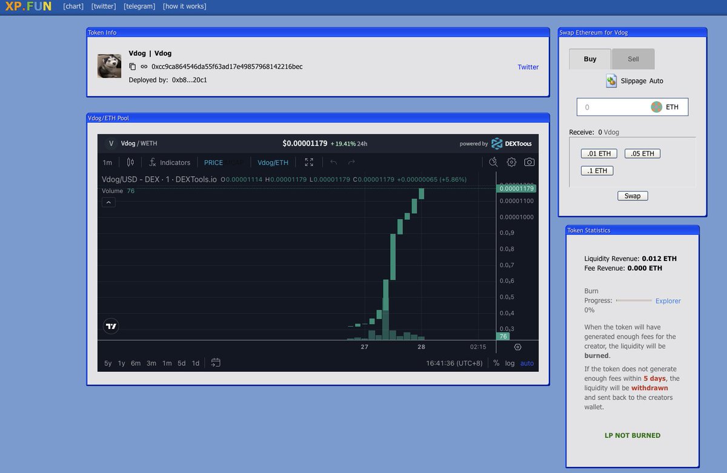Take a chart snapshot with camera icon
The height and width of the screenshot is (473, 727).
pyautogui.click(x=529, y=162)
